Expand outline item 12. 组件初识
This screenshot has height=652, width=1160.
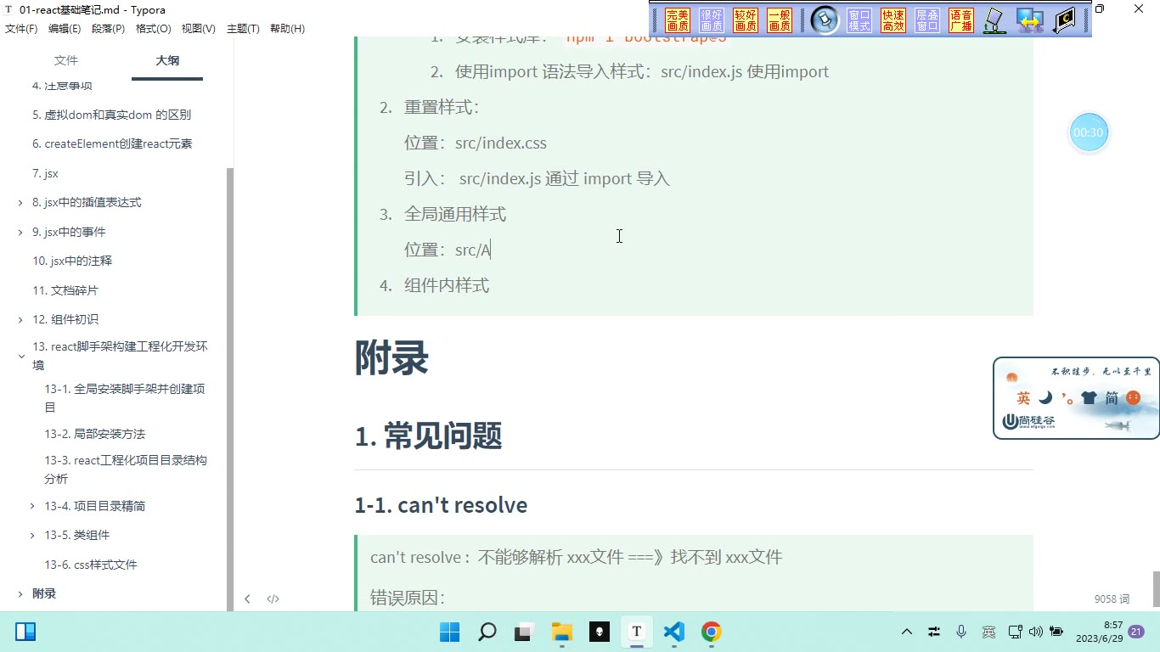click(x=20, y=320)
